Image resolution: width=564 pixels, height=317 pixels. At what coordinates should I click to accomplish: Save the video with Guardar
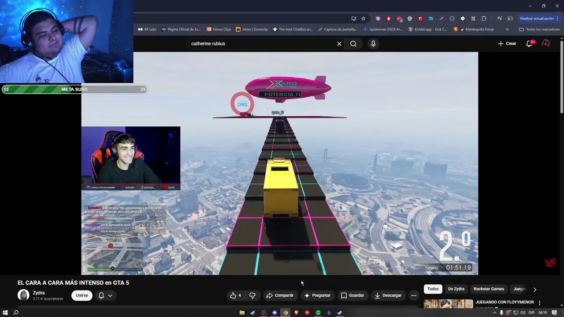(352, 295)
